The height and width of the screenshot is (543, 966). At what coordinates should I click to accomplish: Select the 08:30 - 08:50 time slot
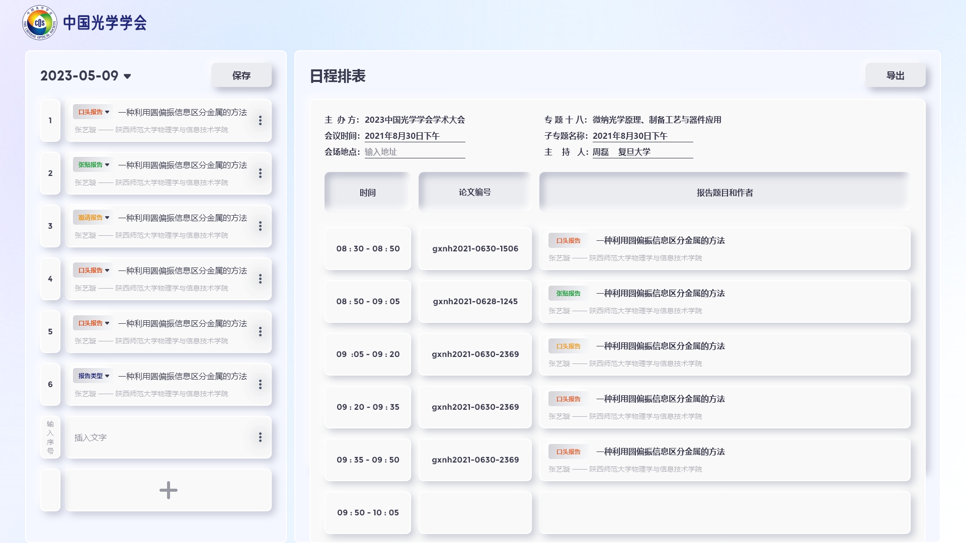368,249
